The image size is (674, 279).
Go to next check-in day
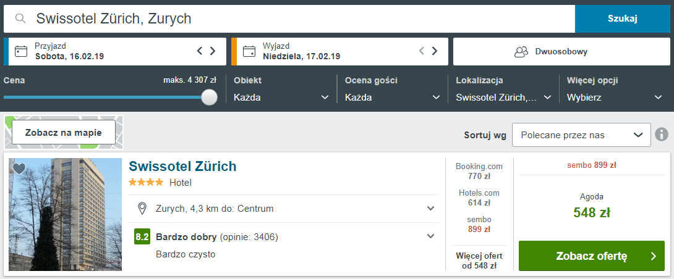(213, 51)
